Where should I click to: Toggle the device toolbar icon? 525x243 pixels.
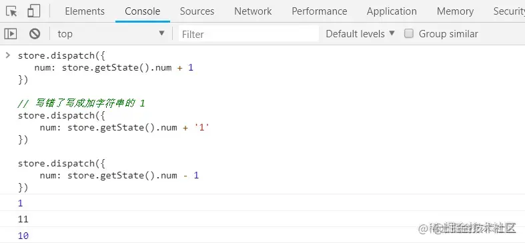[x=34, y=11]
